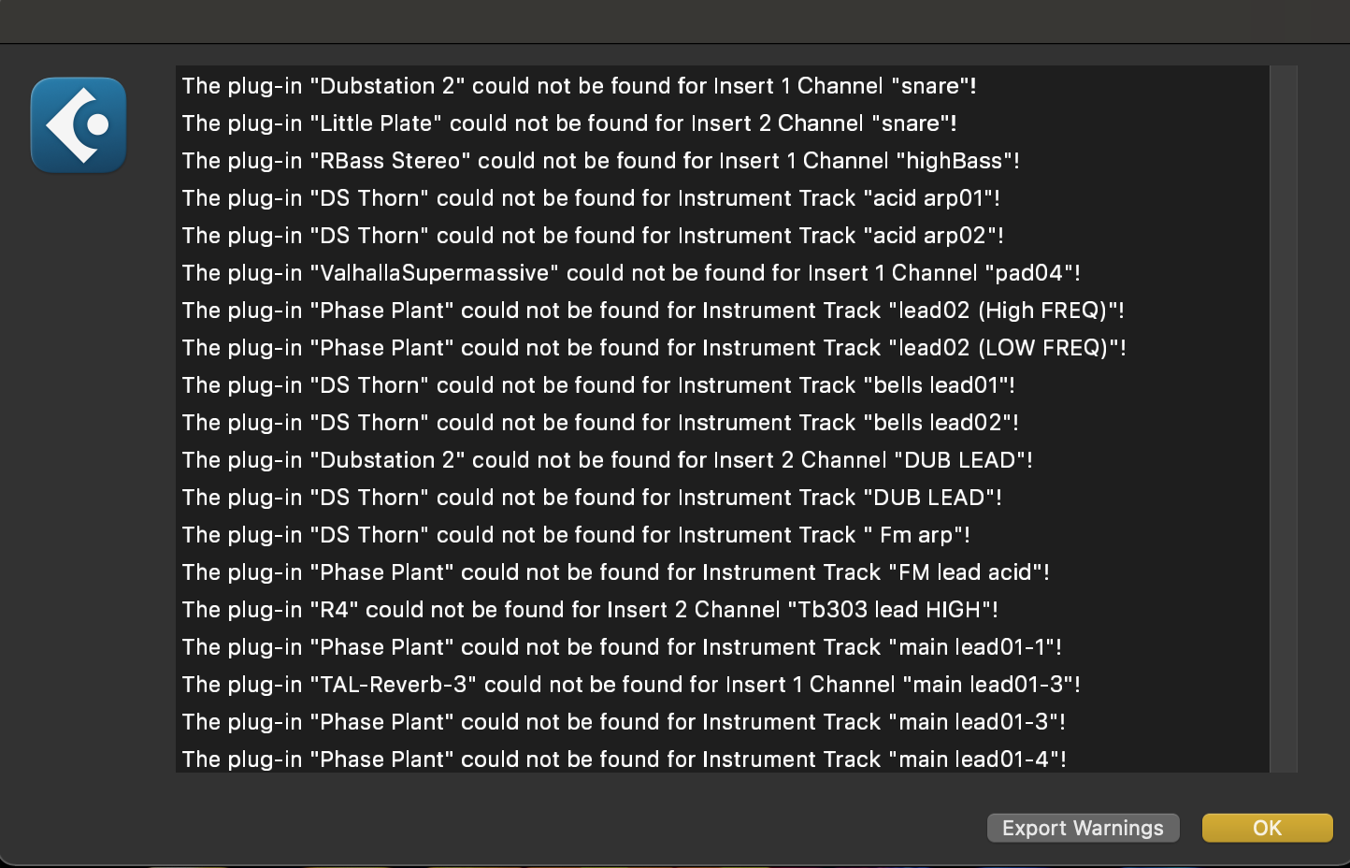Select the Phase Plant main lead01-4 warning
The width and height of the screenshot is (1350, 868).
[624, 759]
